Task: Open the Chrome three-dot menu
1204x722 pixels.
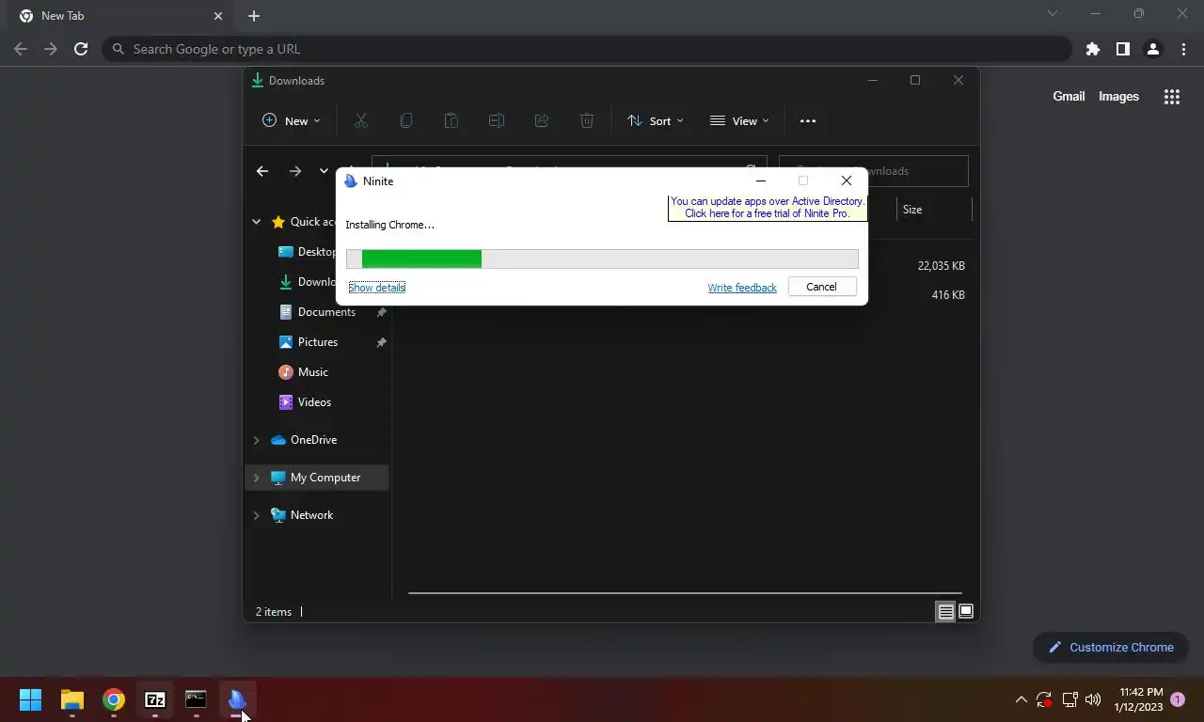Action: (1183, 49)
